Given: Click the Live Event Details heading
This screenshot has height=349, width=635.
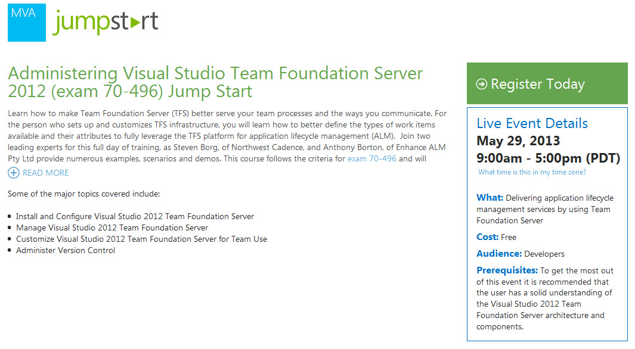Looking at the screenshot, I should click(532, 123).
